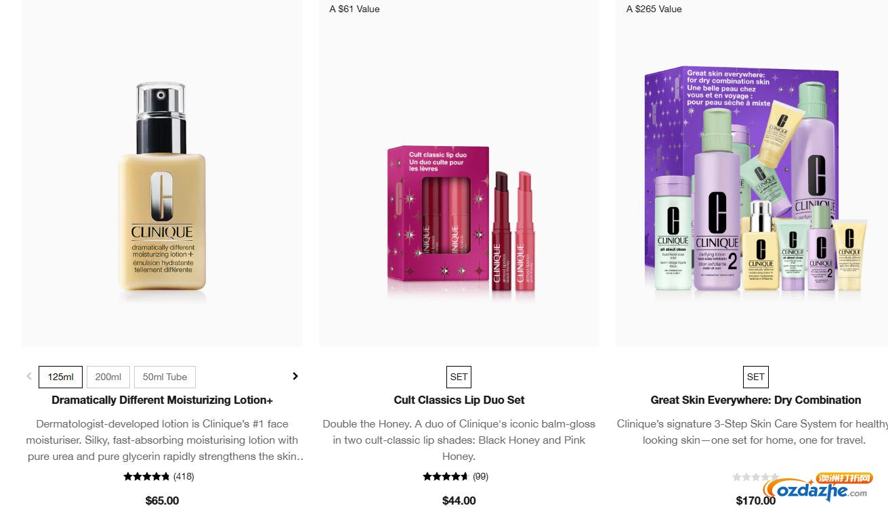Click the $65.00 price of the lotion
The height and width of the screenshot is (510, 888).
(x=163, y=501)
